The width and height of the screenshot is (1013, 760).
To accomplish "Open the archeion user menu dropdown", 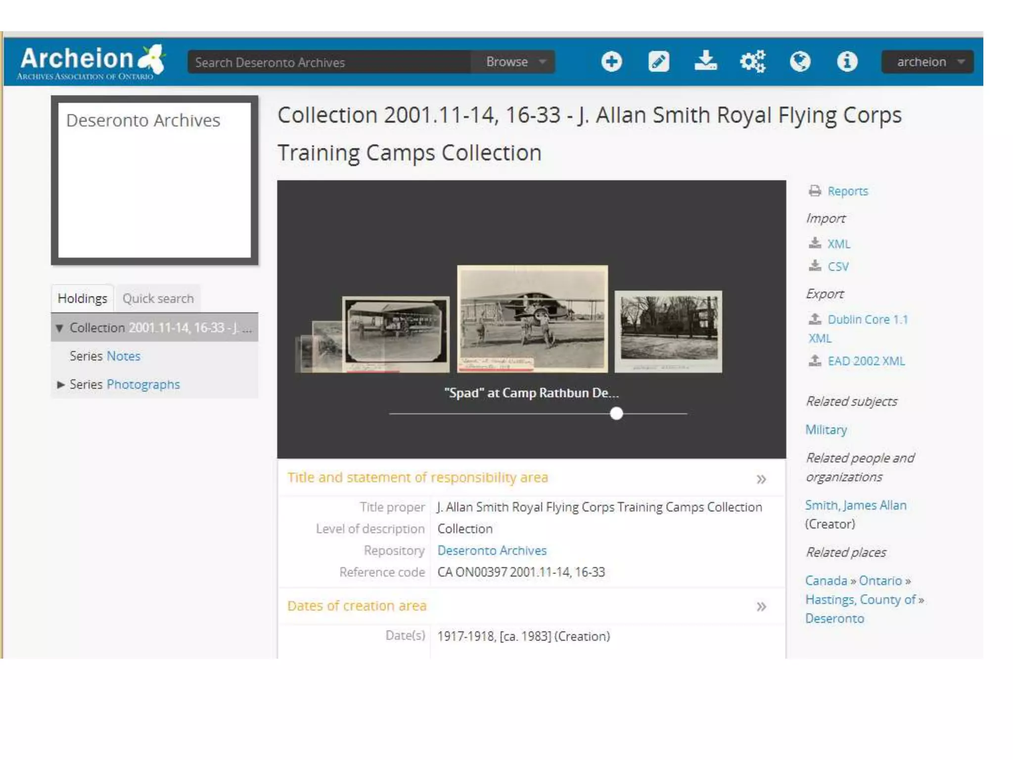I will tap(928, 62).
